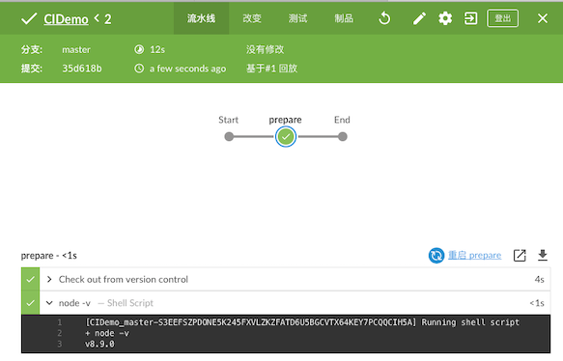The width and height of the screenshot is (563, 361).
Task: Click the back chevron next to CIDemo
Action: click(x=97, y=17)
